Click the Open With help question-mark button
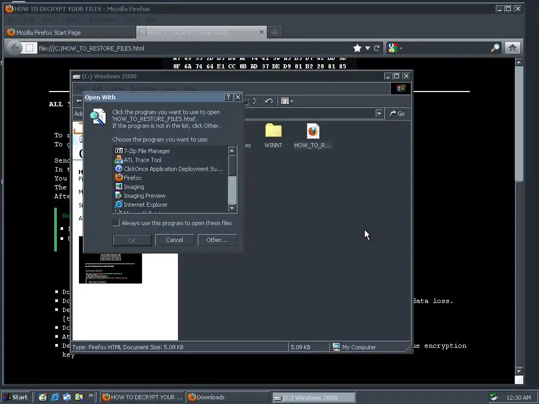This screenshot has height=404, width=539. click(228, 97)
